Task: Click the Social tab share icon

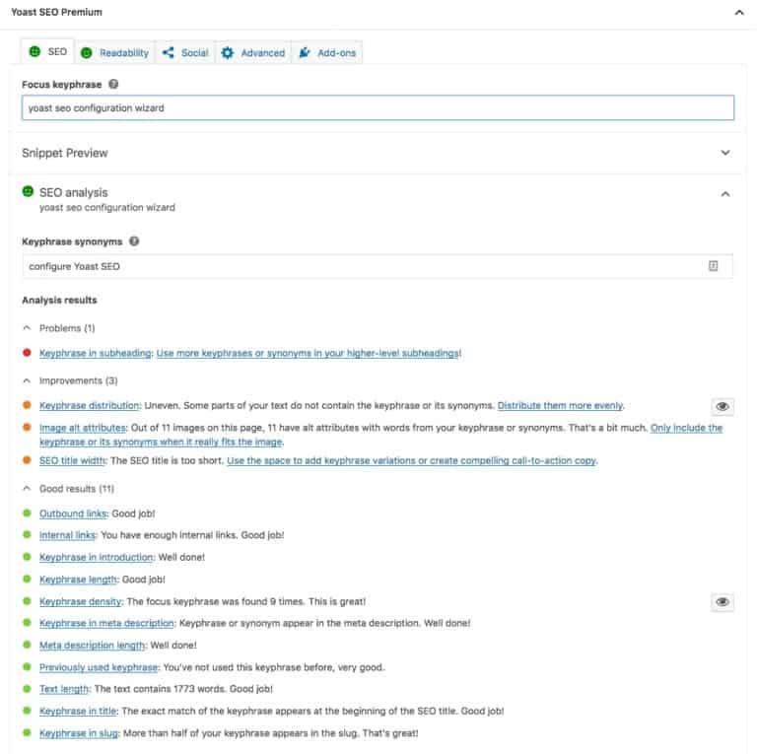Action: coord(169,53)
